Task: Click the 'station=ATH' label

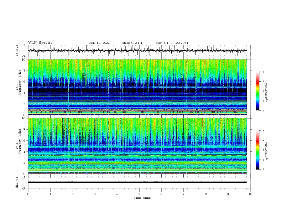Action: [x=132, y=43]
